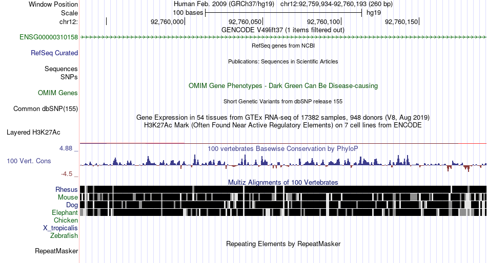487x263 pixels.
Task: Select the Elephant alignment label
Action: click(x=65, y=213)
